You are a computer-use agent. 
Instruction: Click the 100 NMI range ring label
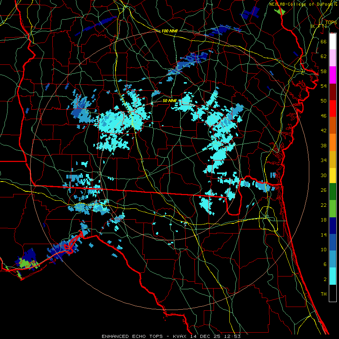[x=169, y=31]
